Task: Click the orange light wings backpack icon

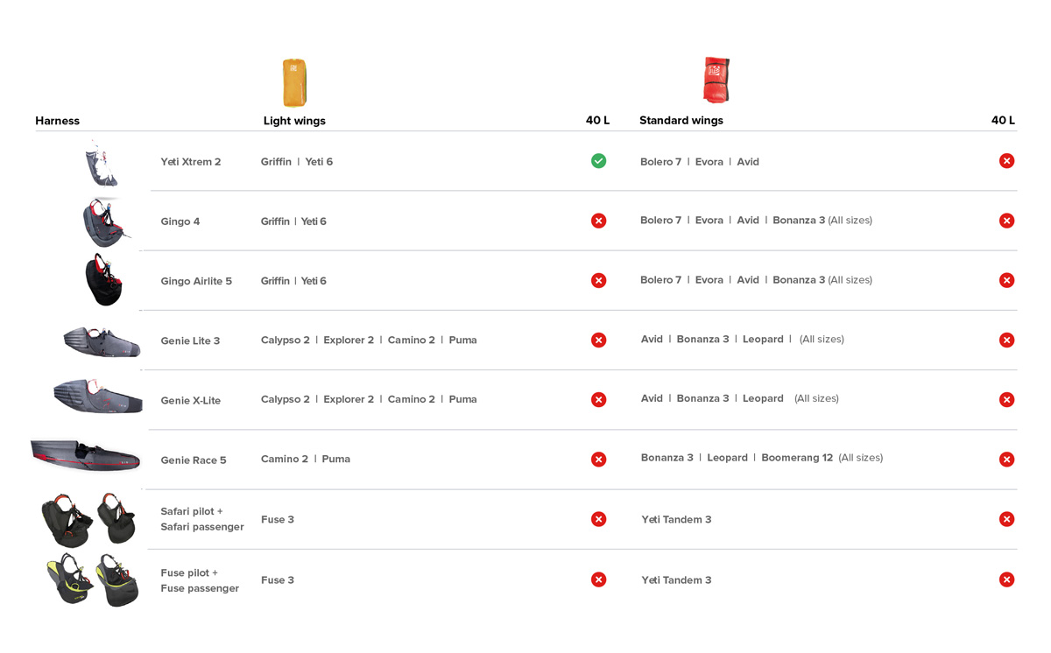Action: point(294,82)
